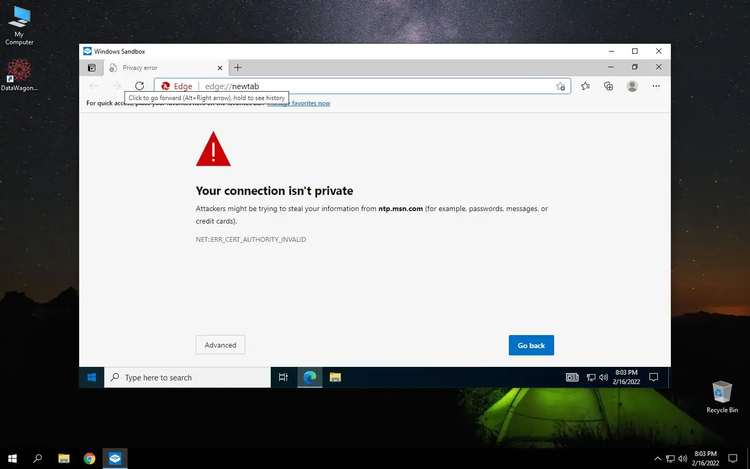Click sandbox Type here to search box
This screenshot has width=750, height=469.
coord(187,377)
